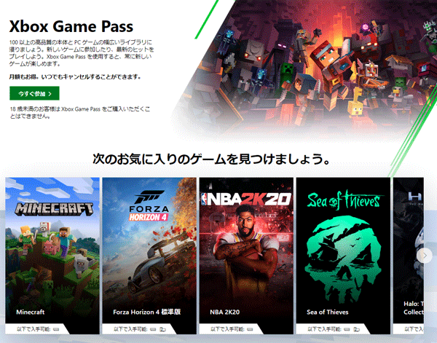
Task: Open the NBA 2K20 game card
Action: [246, 256]
